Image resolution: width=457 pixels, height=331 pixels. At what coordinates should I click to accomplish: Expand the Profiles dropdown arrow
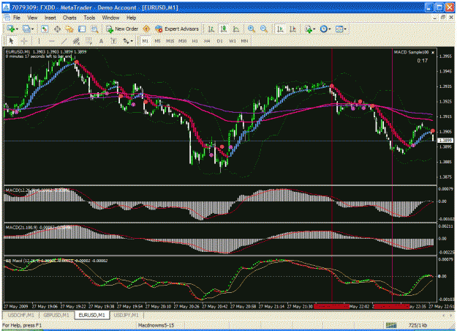pyautogui.click(x=32, y=29)
